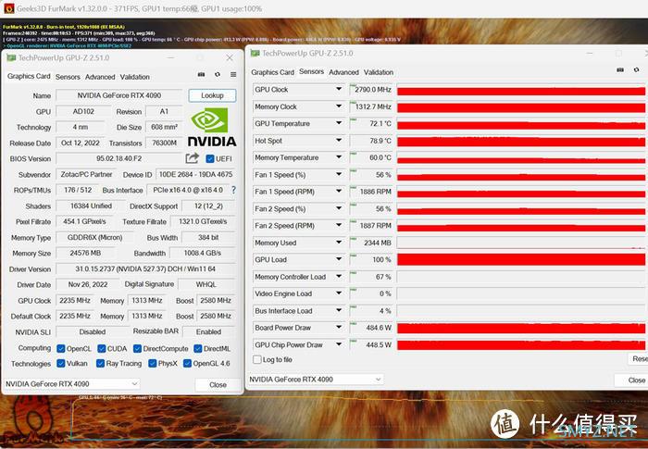Screen dimensions: 648x449
Task: Click the 72.1 °C GPU Temperature value
Action: click(370, 124)
